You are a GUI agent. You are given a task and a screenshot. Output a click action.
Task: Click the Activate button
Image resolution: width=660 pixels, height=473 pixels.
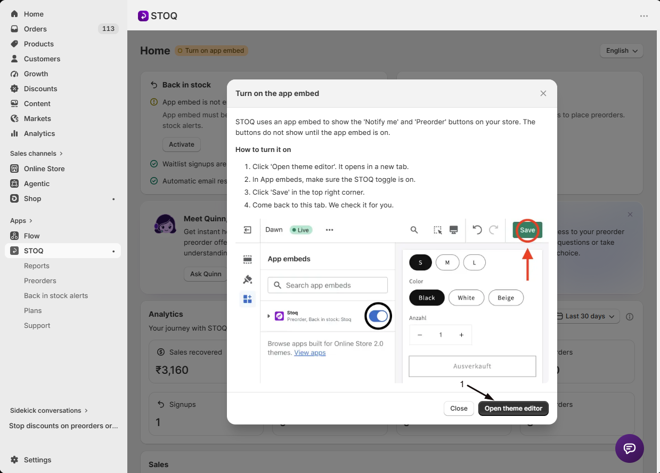[182, 145]
